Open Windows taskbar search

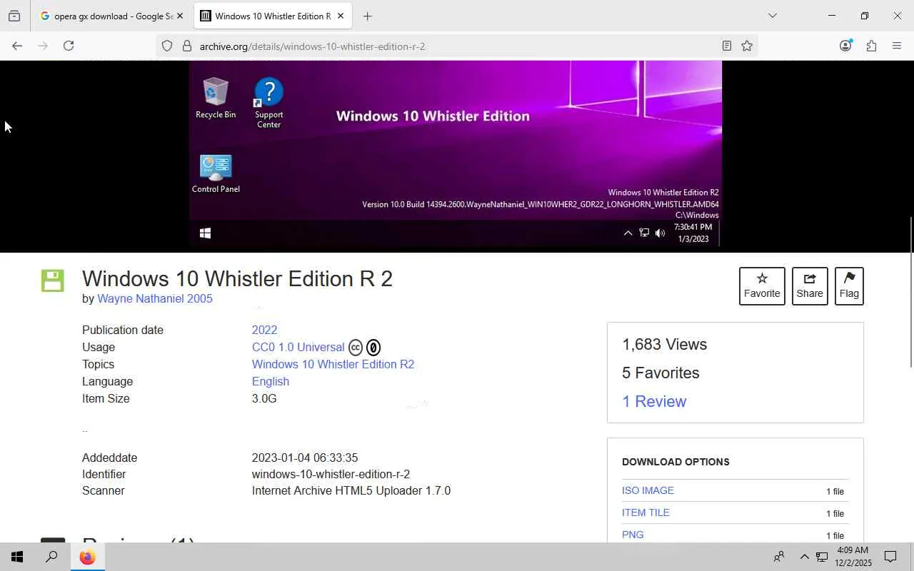pos(51,557)
